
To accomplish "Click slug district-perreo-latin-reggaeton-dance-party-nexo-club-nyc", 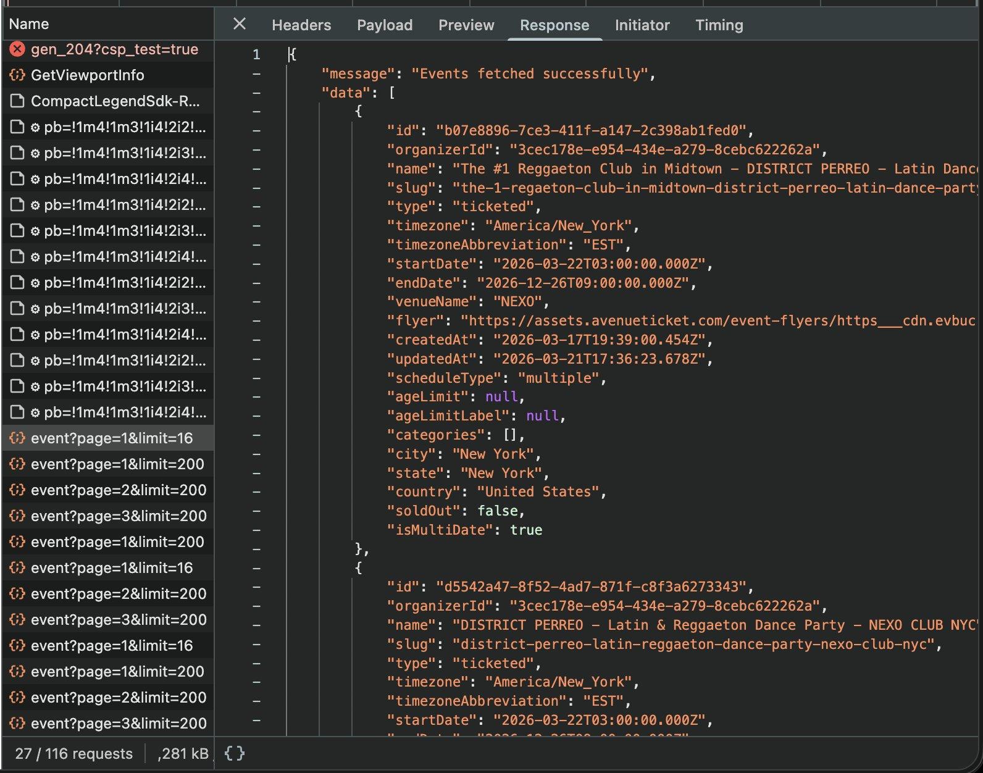I will pyautogui.click(x=664, y=645).
